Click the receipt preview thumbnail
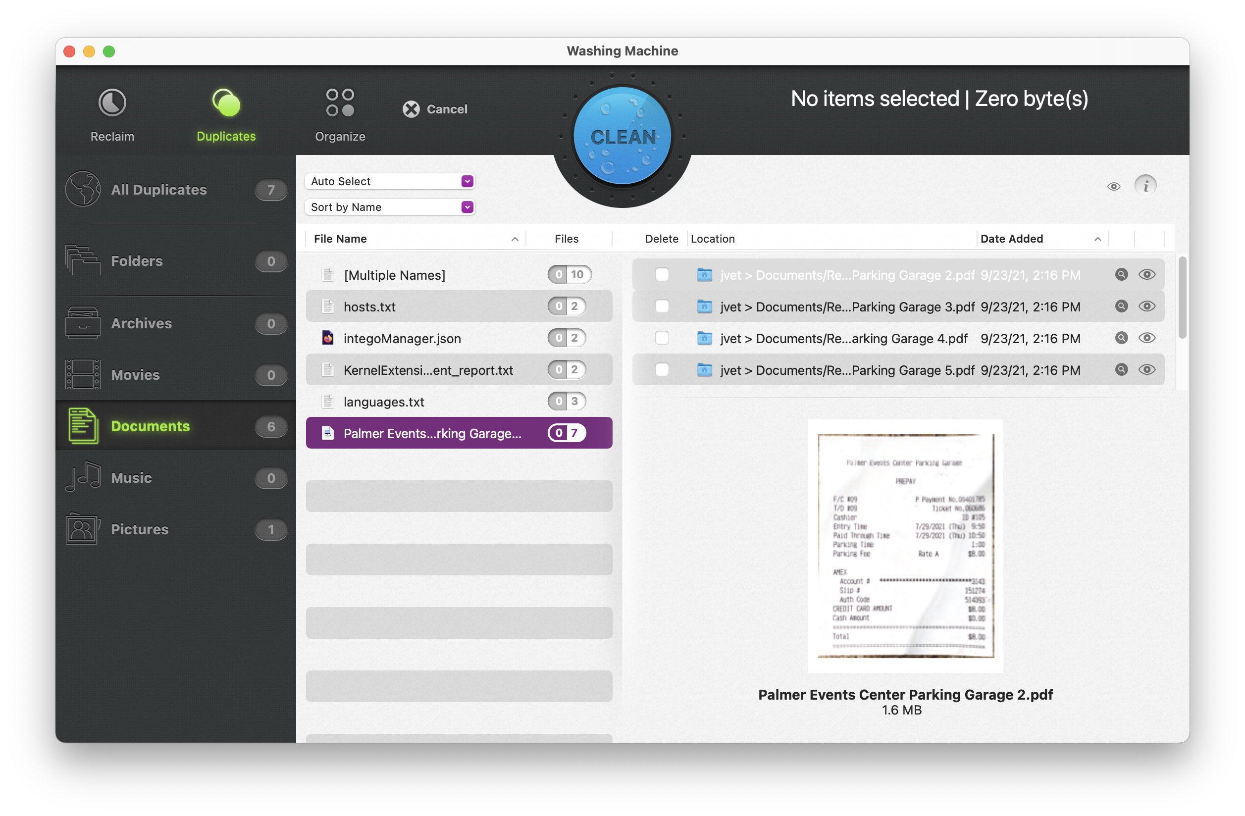The height and width of the screenshot is (816, 1245). (x=905, y=546)
